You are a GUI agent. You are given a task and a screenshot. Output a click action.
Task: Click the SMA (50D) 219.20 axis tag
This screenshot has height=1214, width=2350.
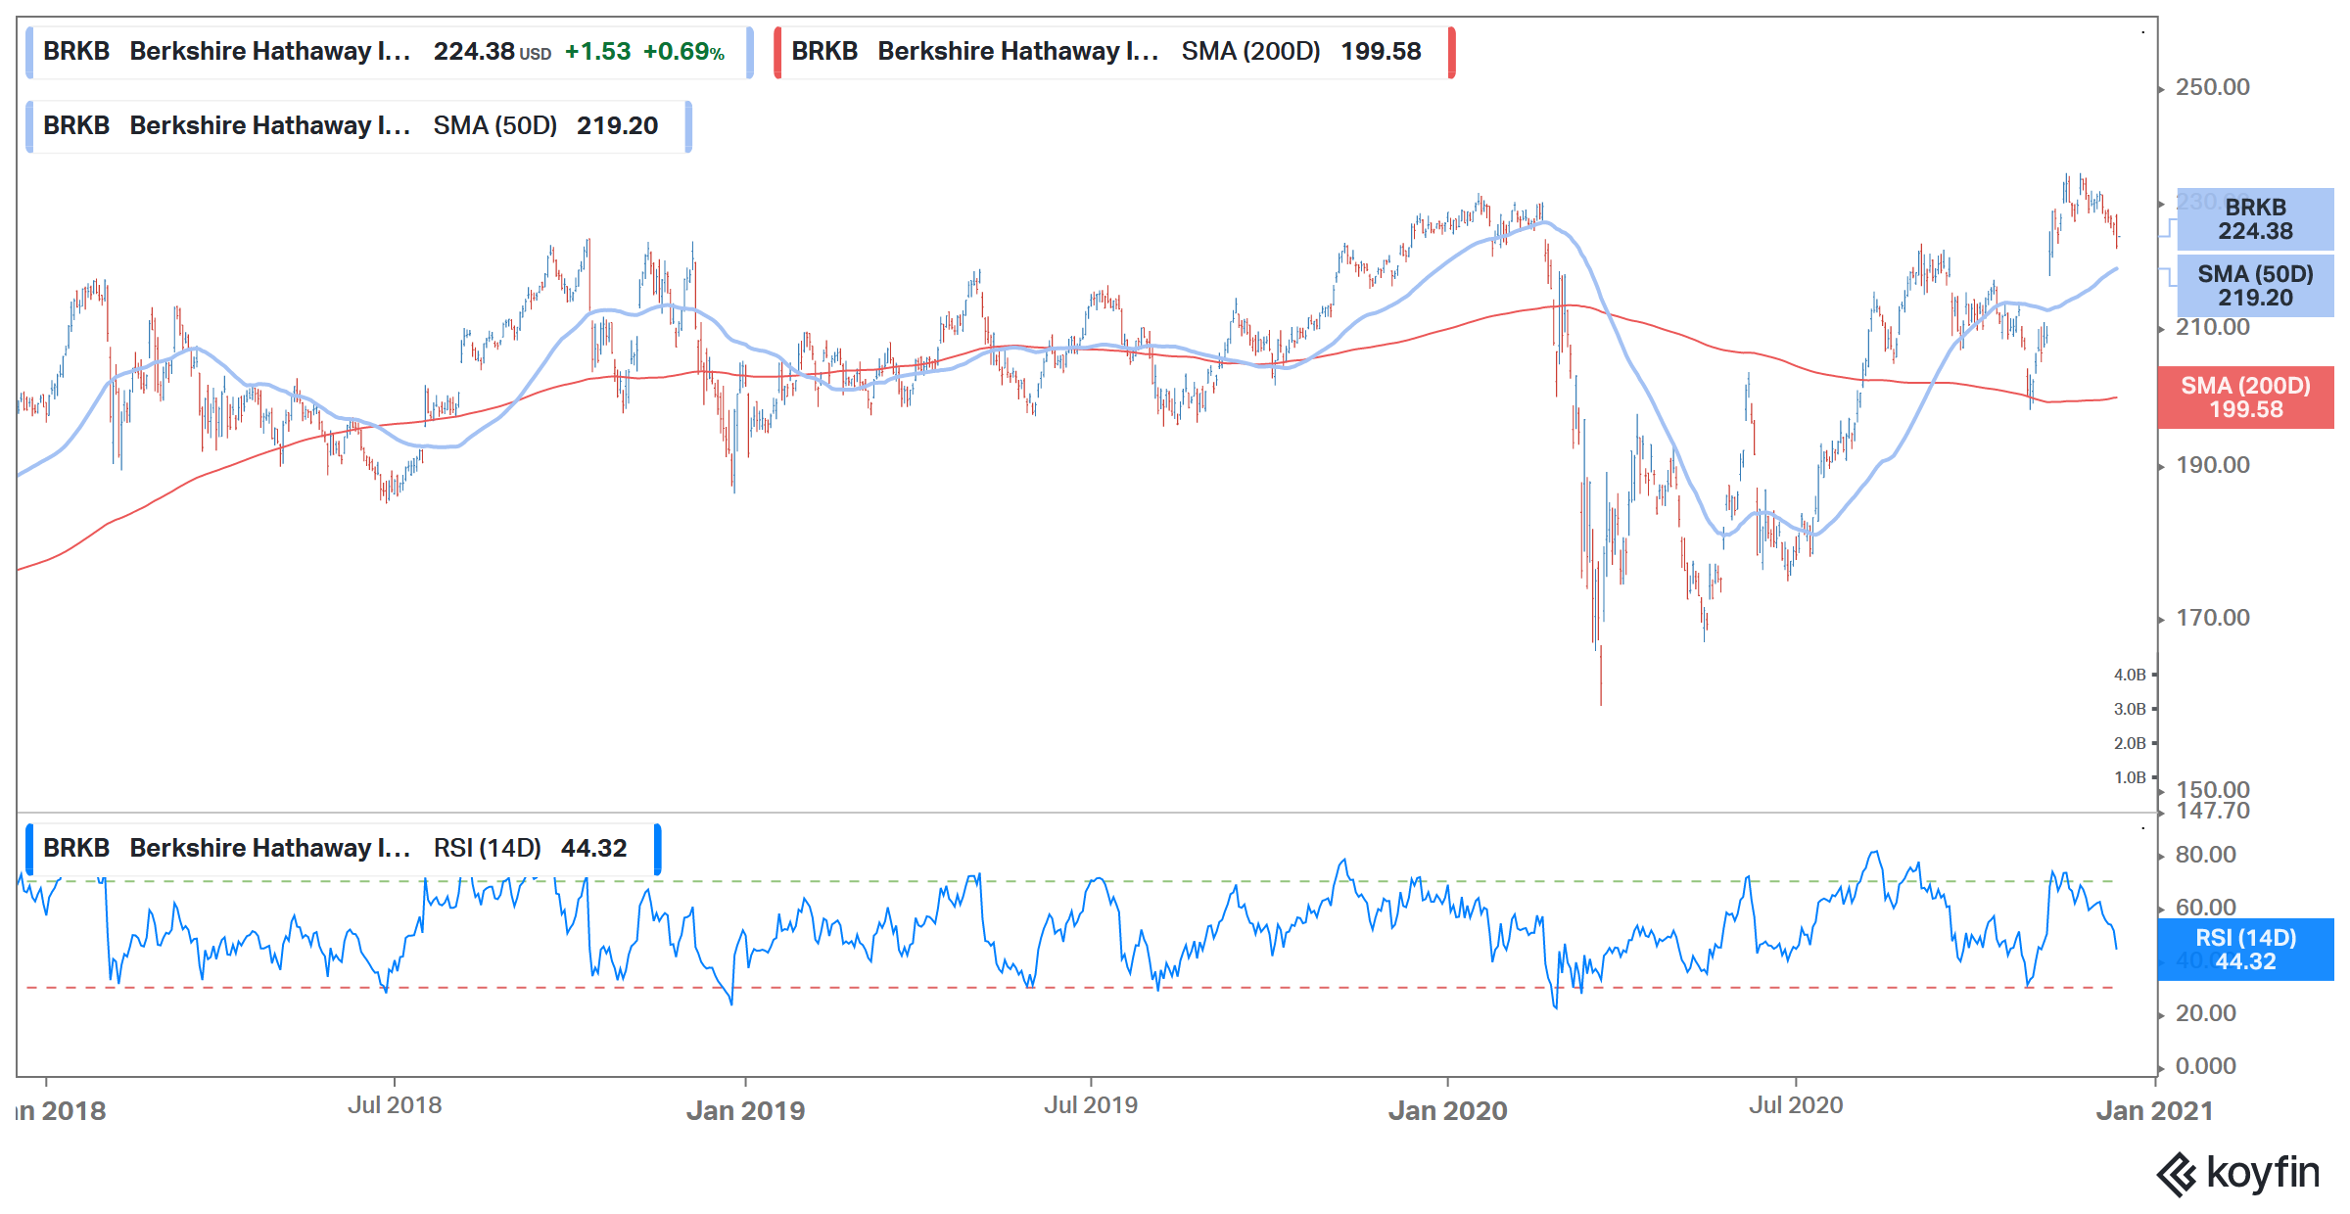[x=2255, y=286]
